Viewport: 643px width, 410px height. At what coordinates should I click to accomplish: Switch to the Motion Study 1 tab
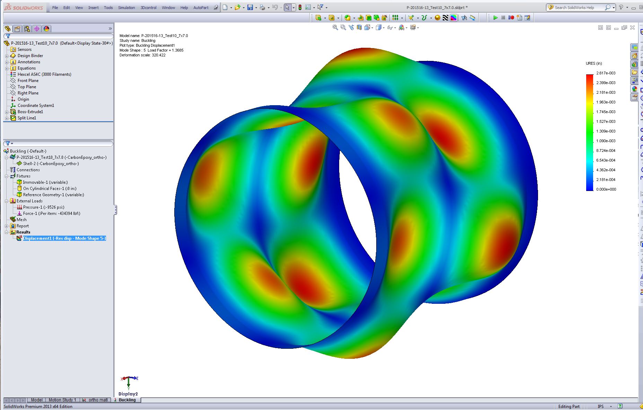pos(62,400)
